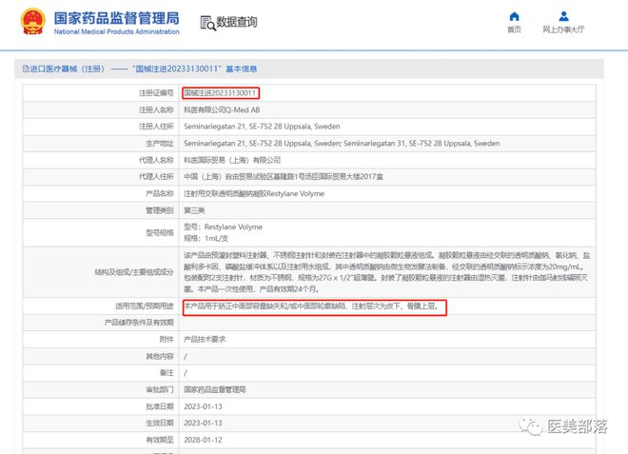
Task: Open 网上办事大厅 via the user icon
Action: (x=563, y=16)
